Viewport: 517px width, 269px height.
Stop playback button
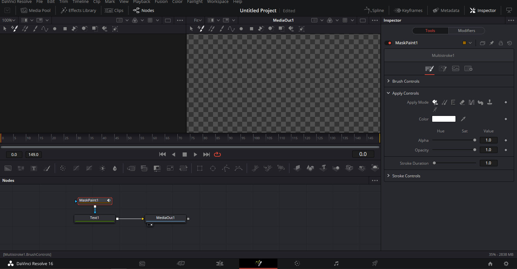[x=185, y=154]
